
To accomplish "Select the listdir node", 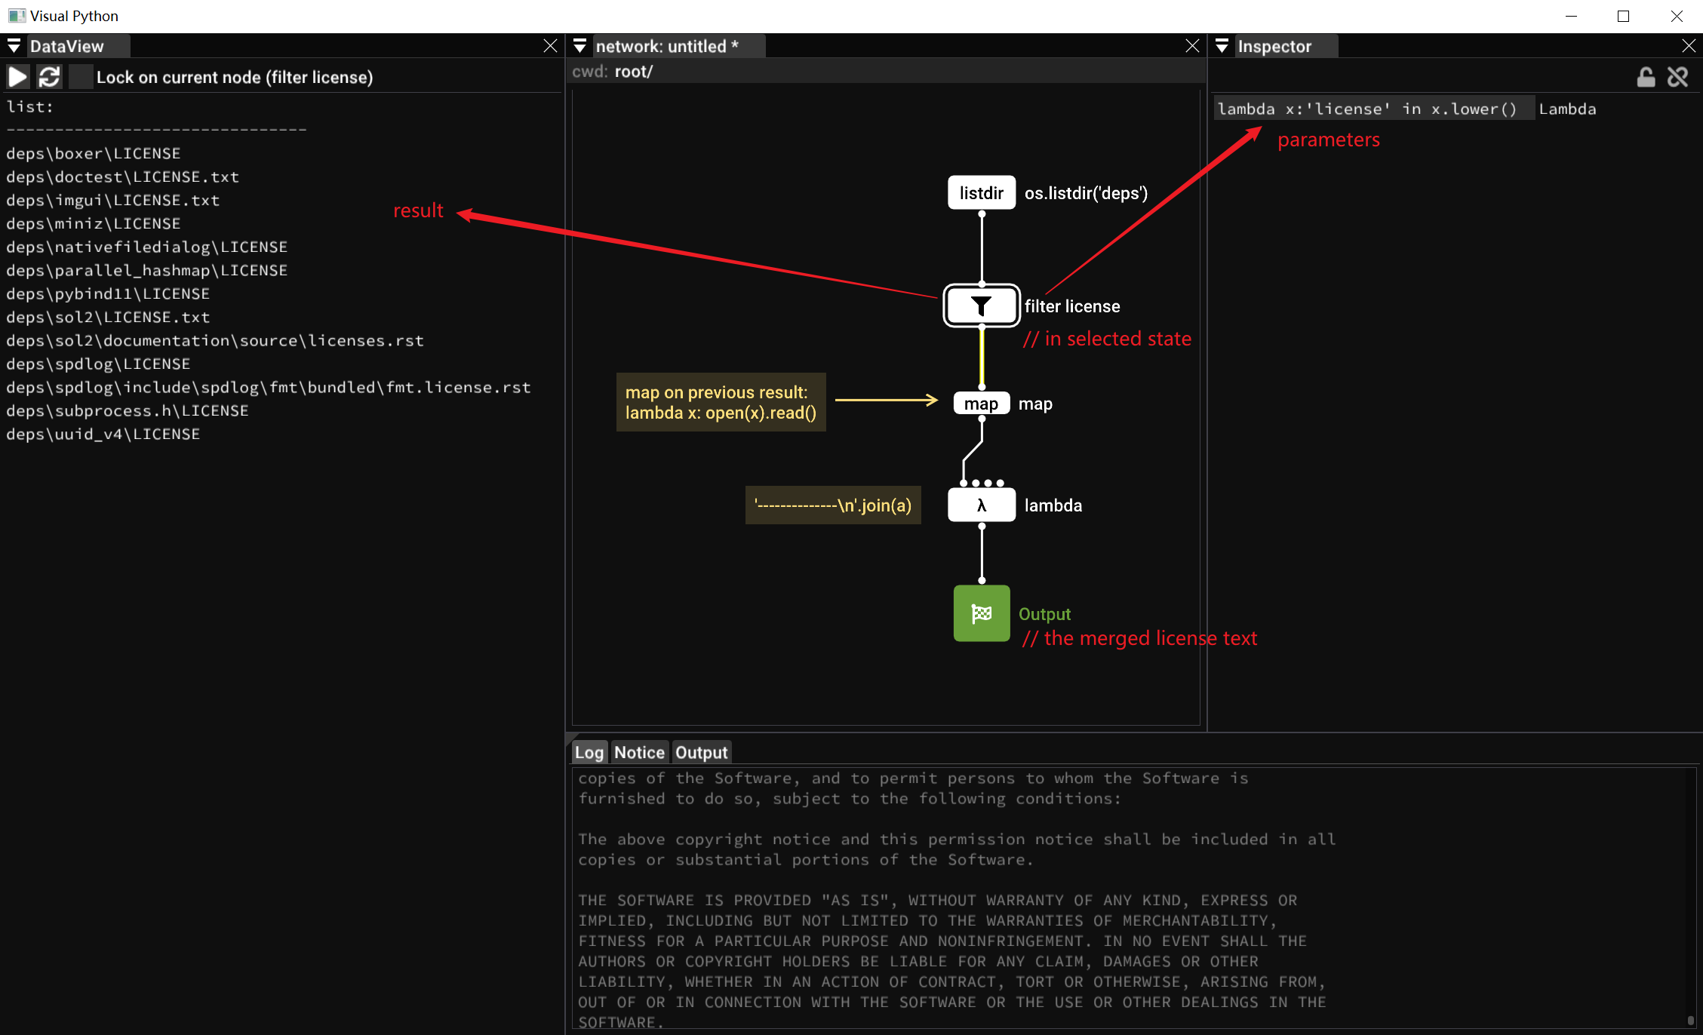I will tap(981, 193).
